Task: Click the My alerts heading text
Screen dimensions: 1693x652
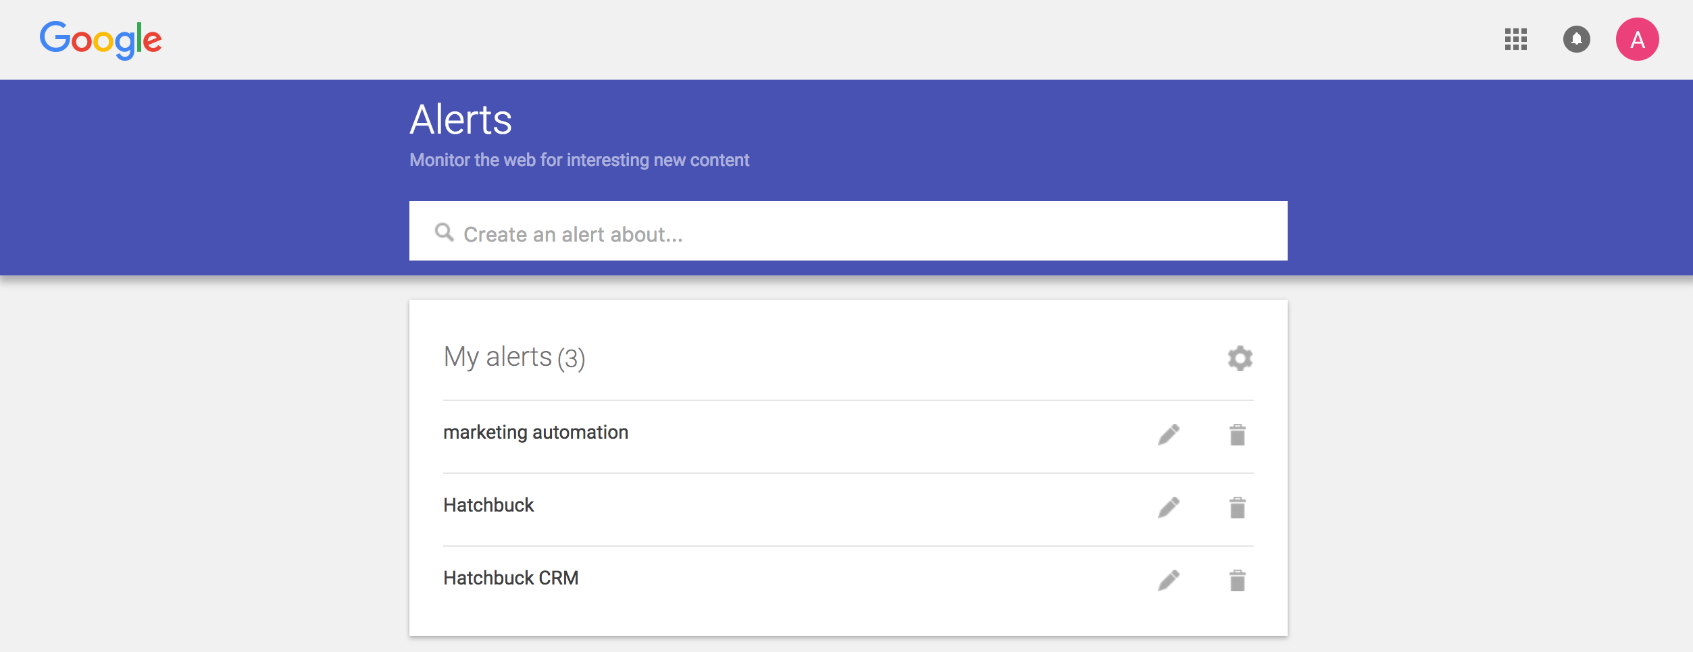Action: point(498,357)
